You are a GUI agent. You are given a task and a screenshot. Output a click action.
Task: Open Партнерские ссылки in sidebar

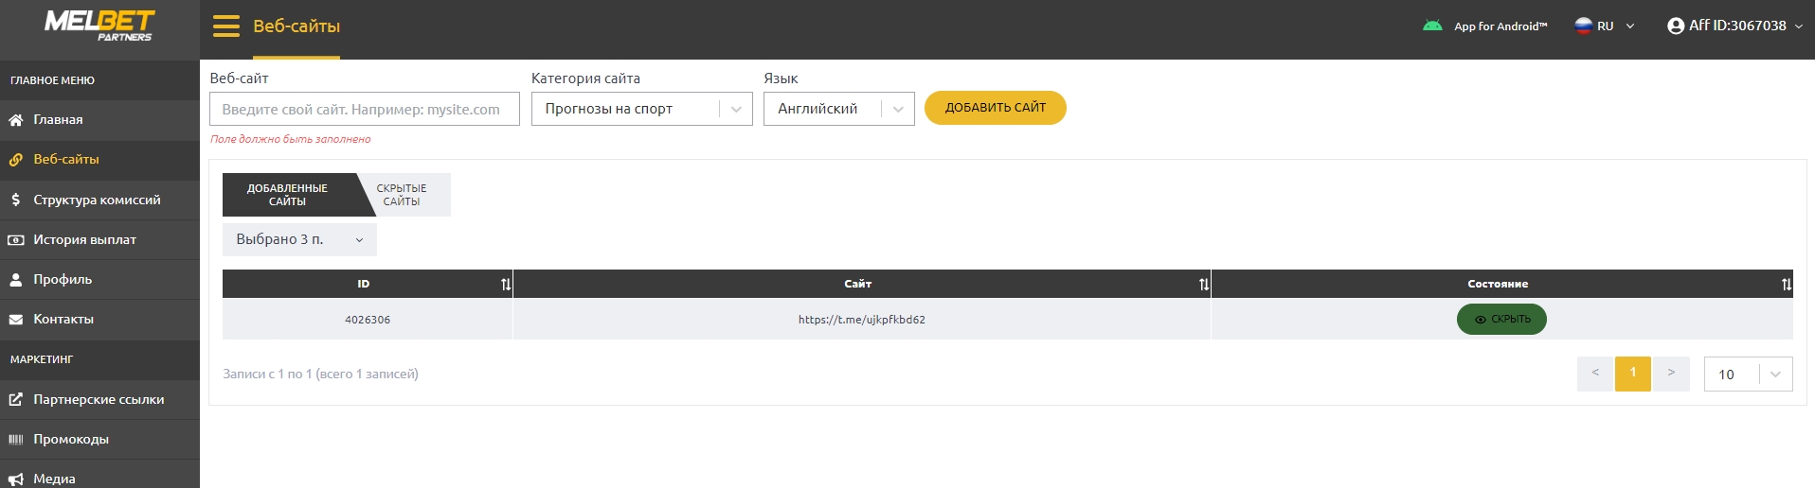coord(99,399)
